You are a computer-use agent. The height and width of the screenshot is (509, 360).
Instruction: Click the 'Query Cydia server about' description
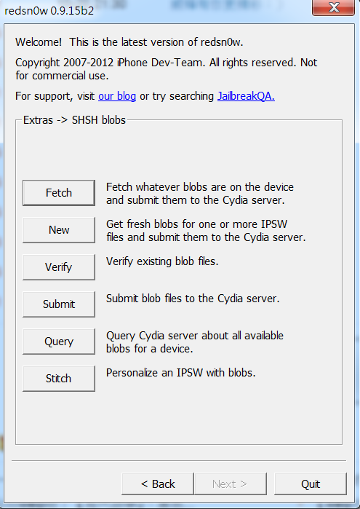coord(195,342)
